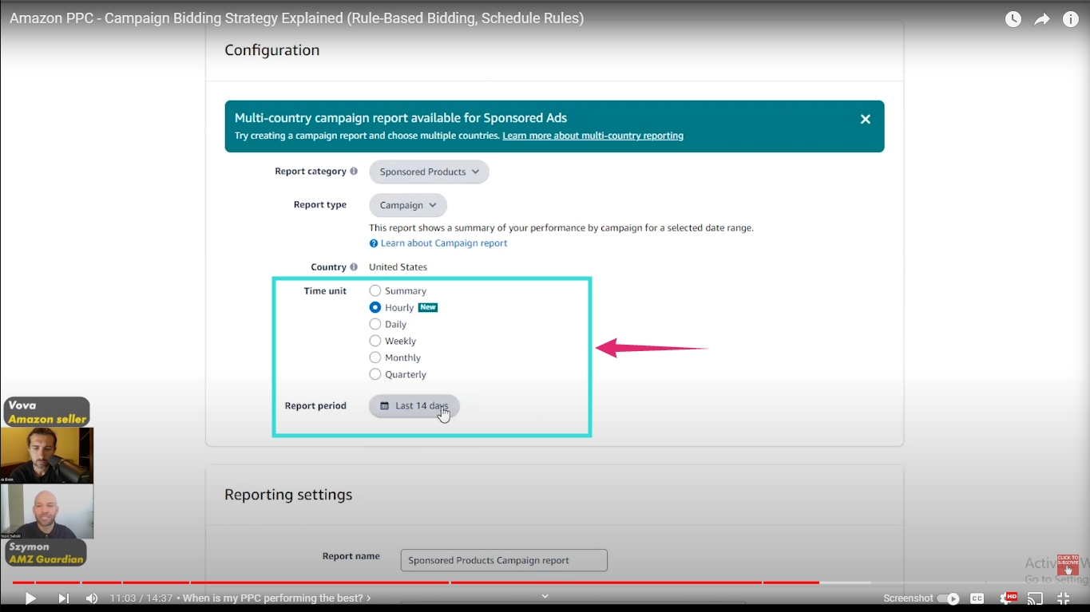
Task: Click the 'Configuration' heading
Action: point(272,50)
